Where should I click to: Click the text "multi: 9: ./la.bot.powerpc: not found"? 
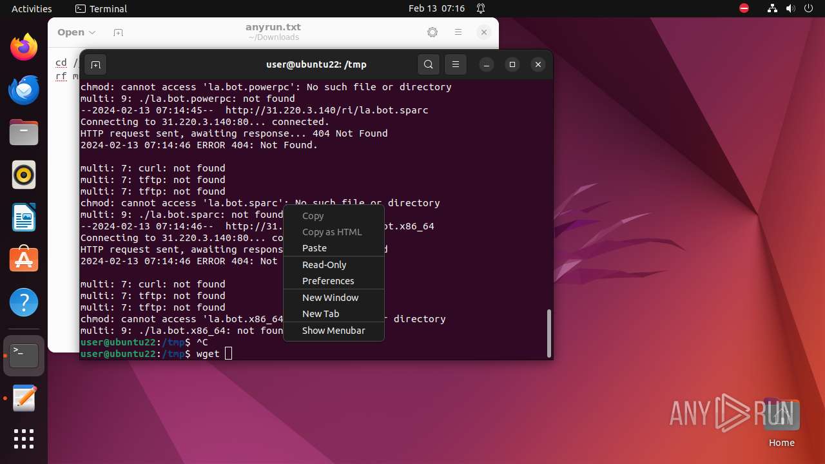click(x=188, y=99)
